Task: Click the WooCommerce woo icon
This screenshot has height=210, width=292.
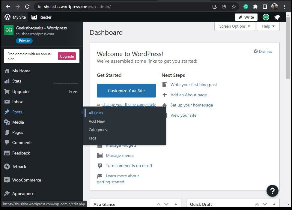Action: coord(7,180)
